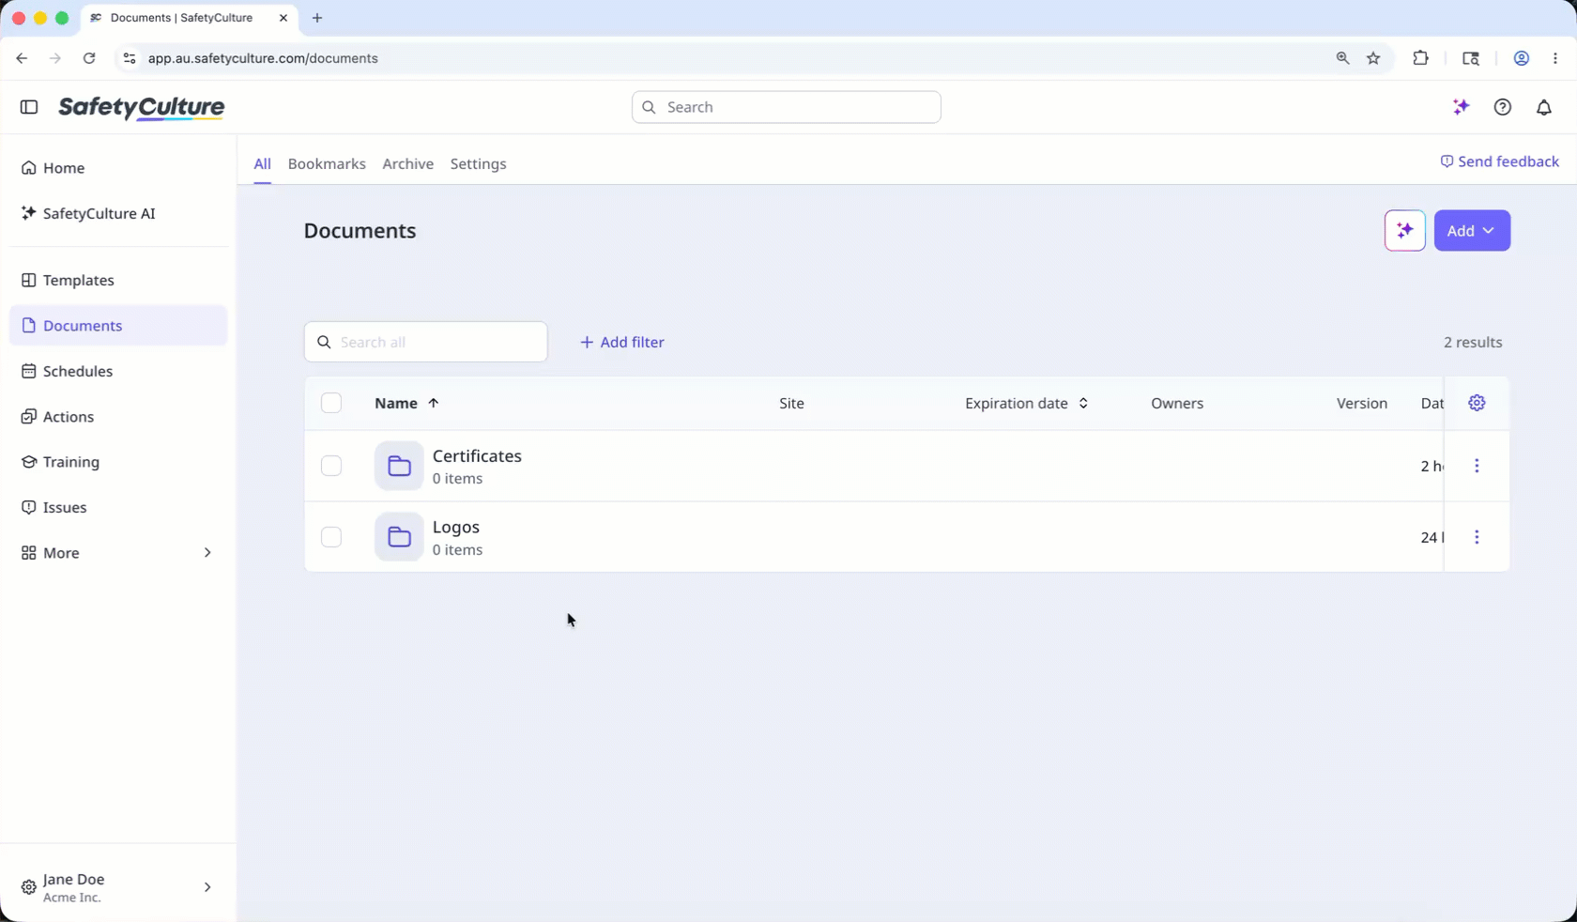Click the '2 results' count text
1577x922 pixels.
point(1473,342)
